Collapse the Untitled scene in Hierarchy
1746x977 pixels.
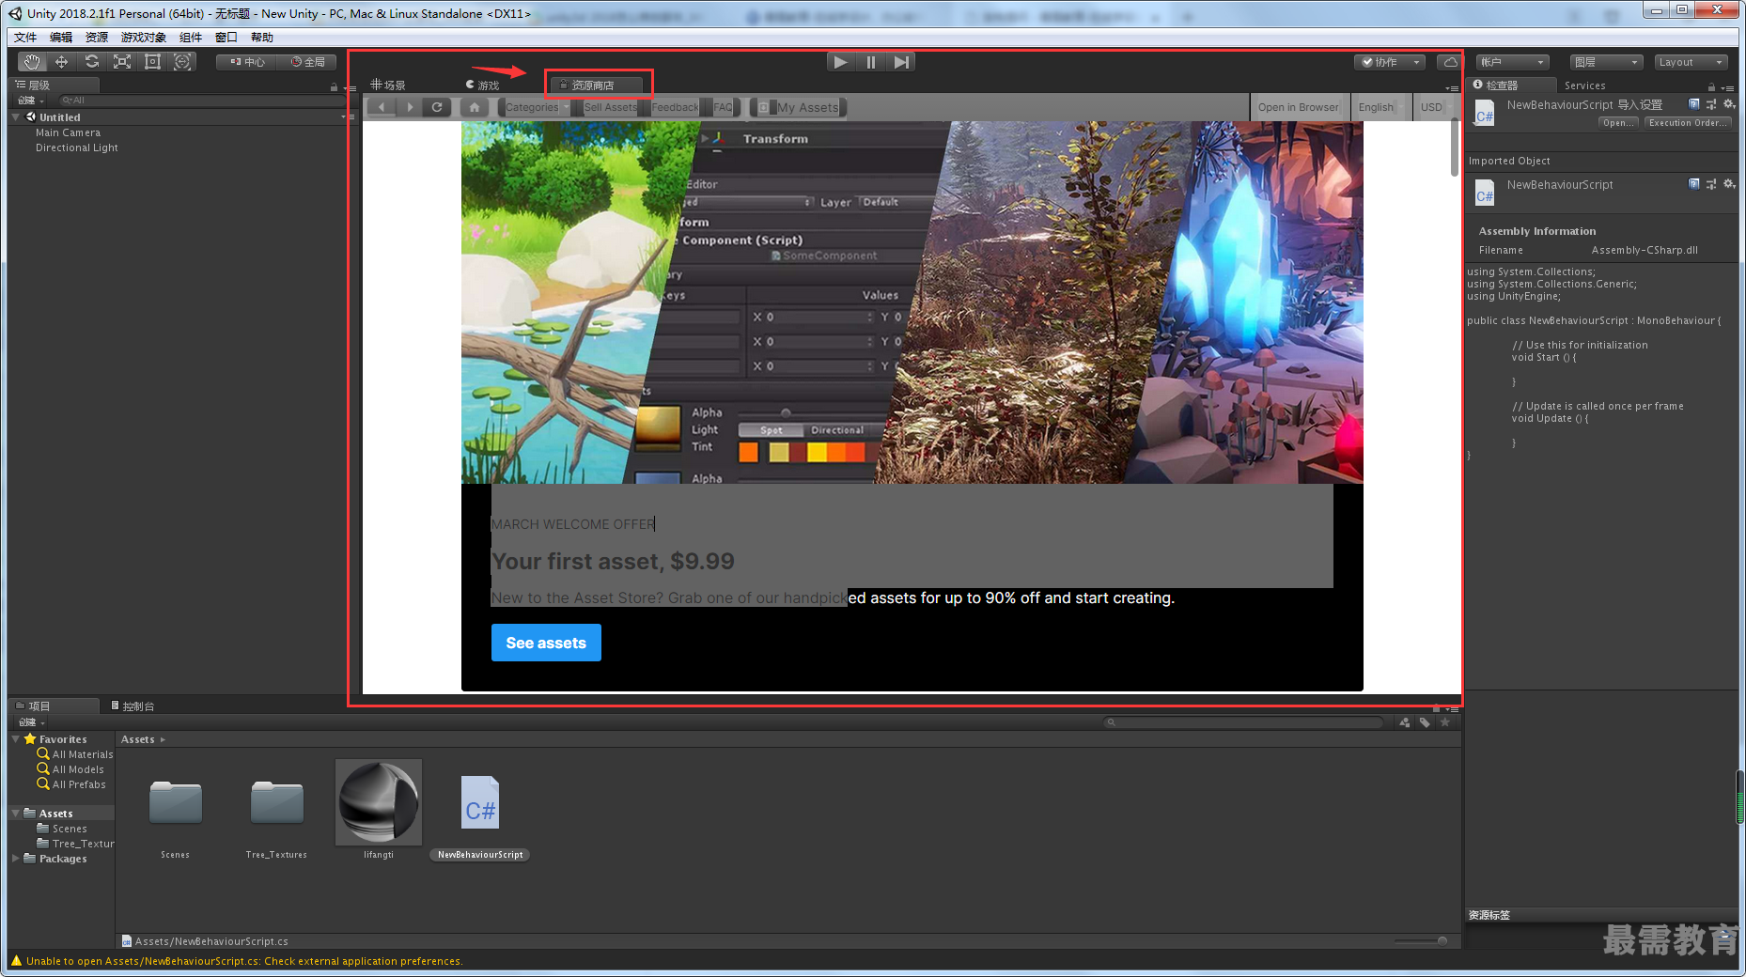coord(16,117)
